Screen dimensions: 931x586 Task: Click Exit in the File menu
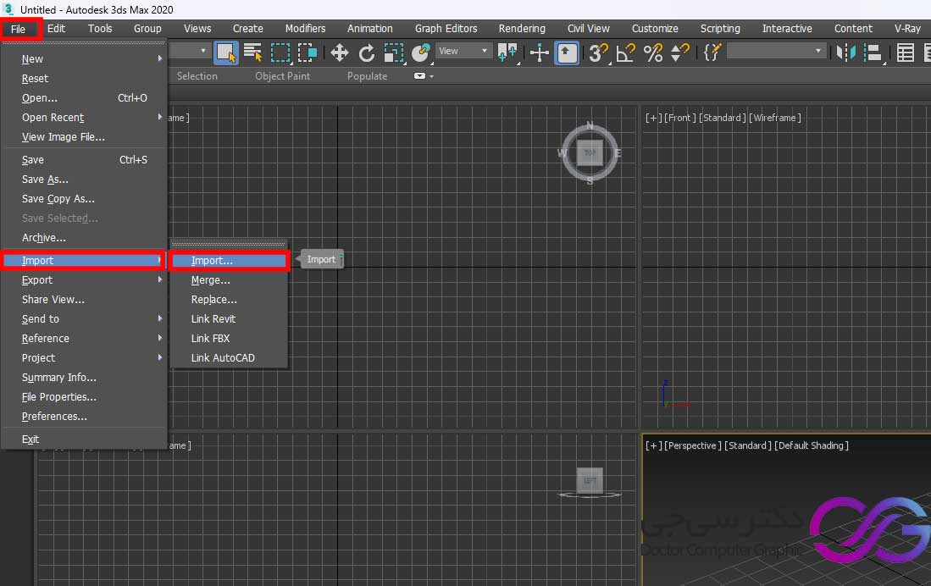[84, 439]
